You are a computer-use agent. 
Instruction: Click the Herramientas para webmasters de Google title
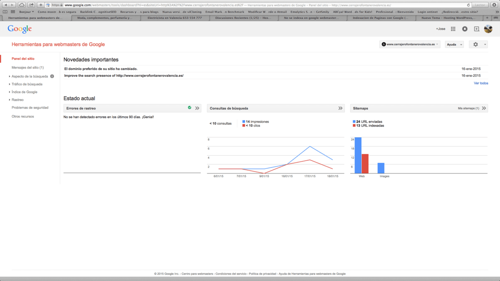tap(58, 44)
